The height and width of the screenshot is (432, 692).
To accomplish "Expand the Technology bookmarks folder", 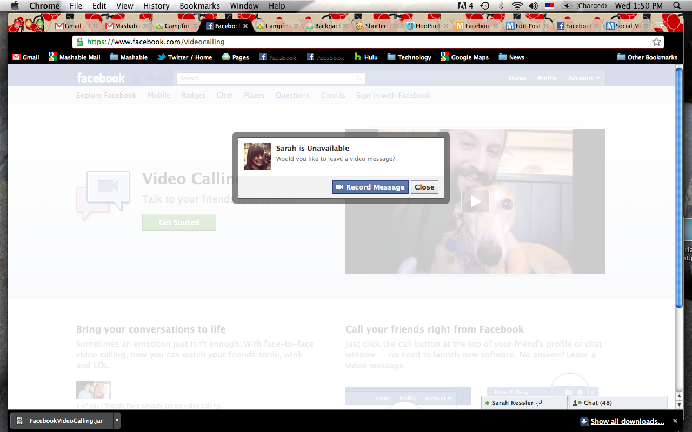I will click(x=409, y=57).
